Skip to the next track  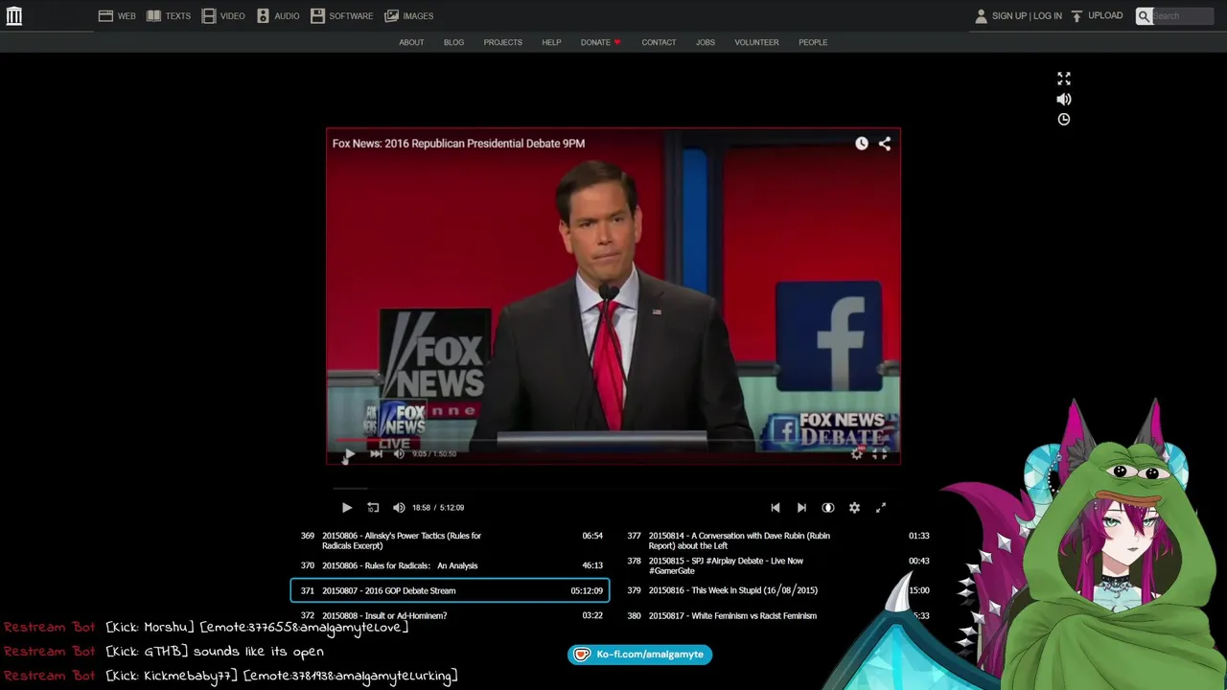(801, 508)
